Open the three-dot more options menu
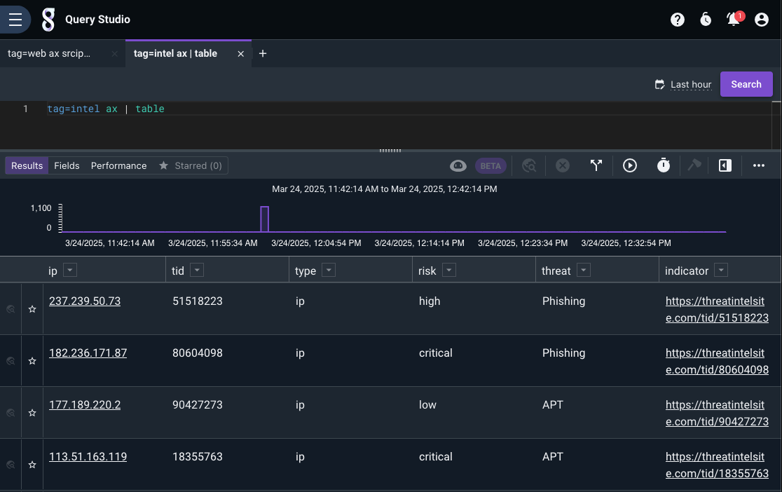Viewport: 782px width, 492px height. pos(759,165)
